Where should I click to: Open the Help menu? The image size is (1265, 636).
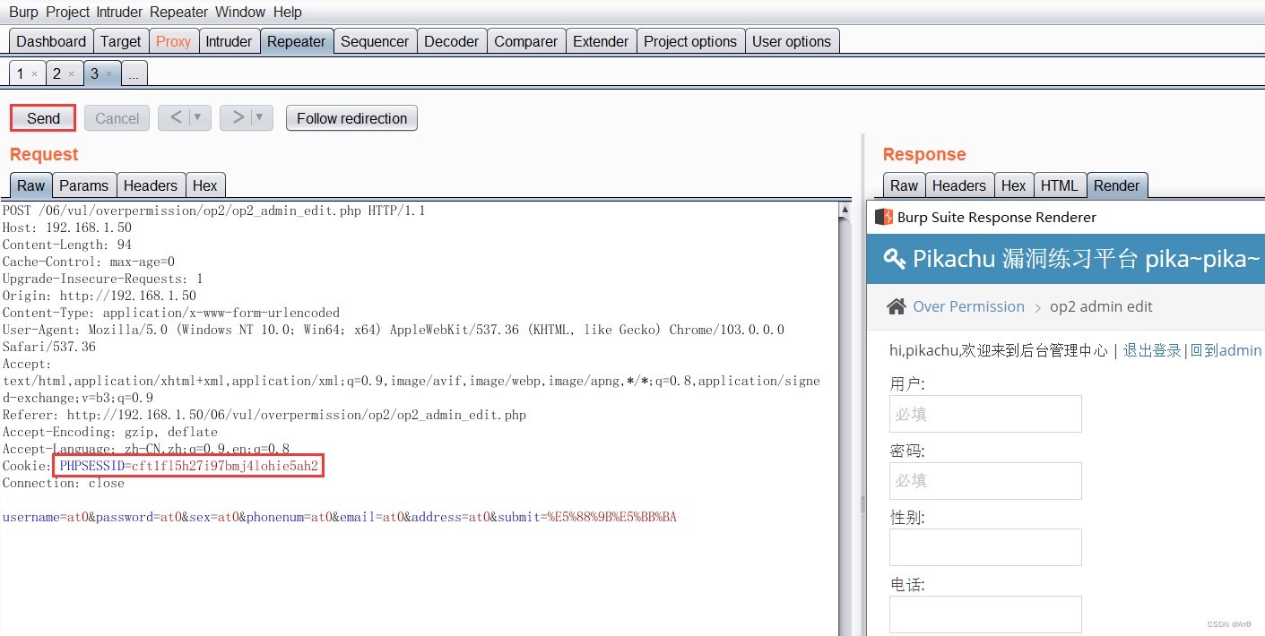[x=288, y=13]
